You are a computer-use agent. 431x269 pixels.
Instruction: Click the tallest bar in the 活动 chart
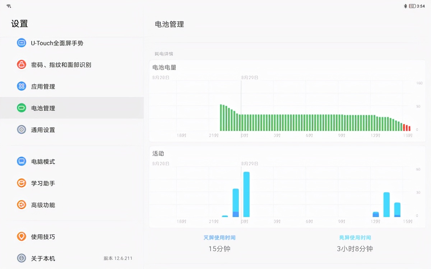(x=246, y=194)
